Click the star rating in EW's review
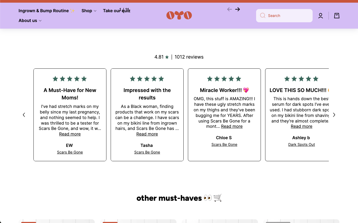Image resolution: width=358 pixels, height=223 pixels. [x=70, y=79]
